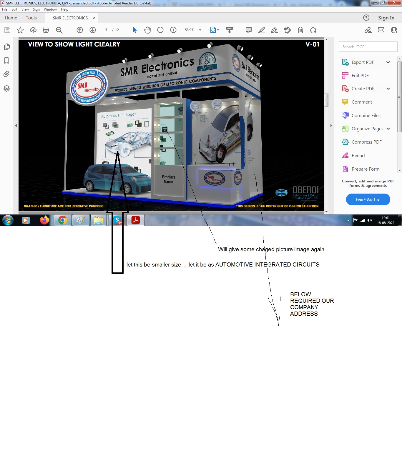402x471 pixels.
Task: Go to next page arrow
Action: [93, 30]
